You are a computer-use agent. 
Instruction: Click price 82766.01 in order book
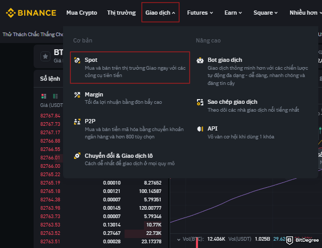pos(50,158)
